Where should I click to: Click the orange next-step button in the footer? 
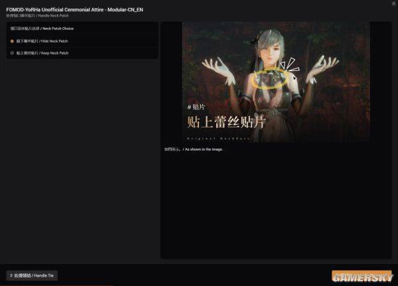point(362,276)
